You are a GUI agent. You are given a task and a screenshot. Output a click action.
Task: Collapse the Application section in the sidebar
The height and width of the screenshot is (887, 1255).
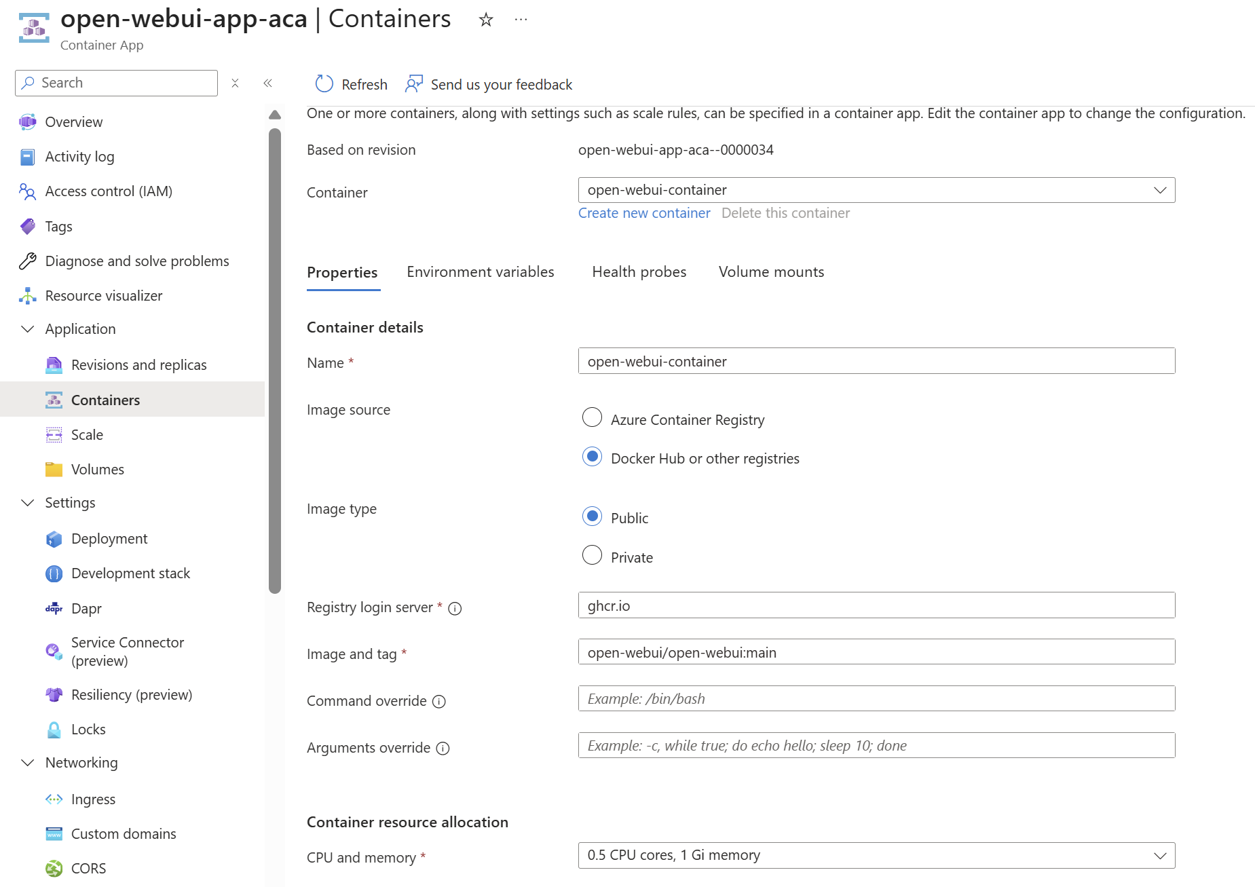point(28,329)
